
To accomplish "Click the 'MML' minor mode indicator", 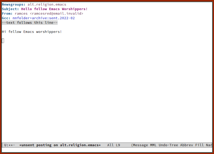I will point(153,145).
